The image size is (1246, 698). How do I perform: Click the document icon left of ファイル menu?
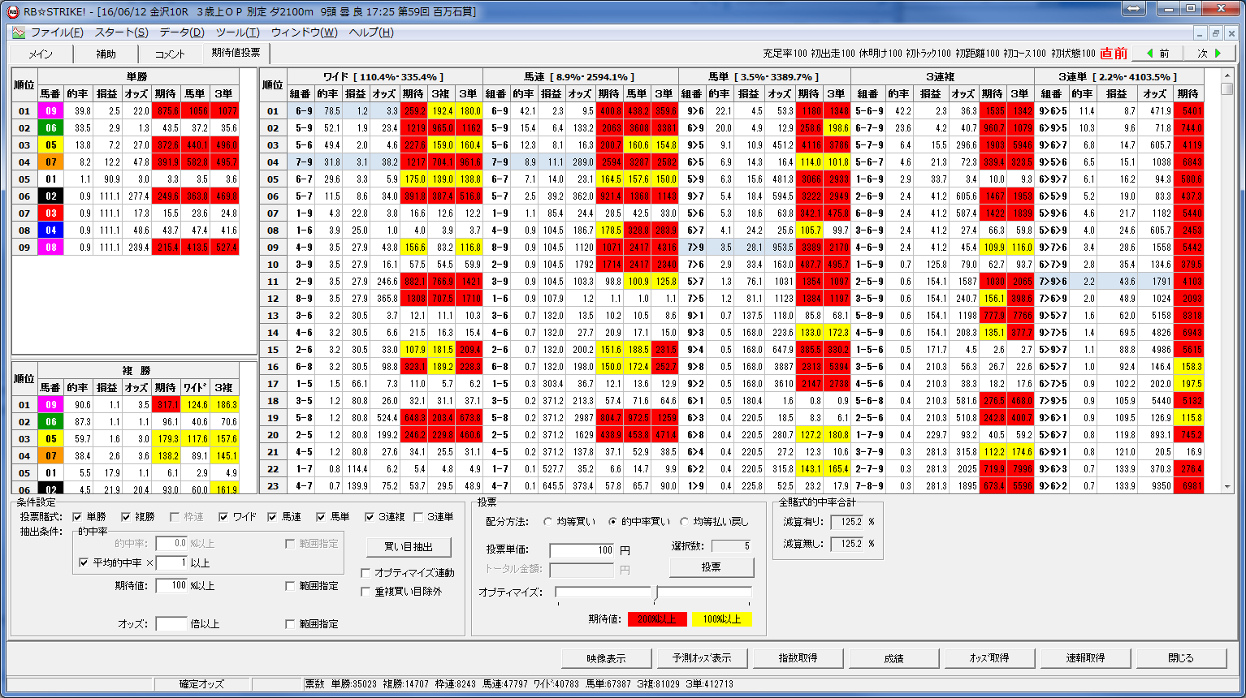tap(19, 32)
